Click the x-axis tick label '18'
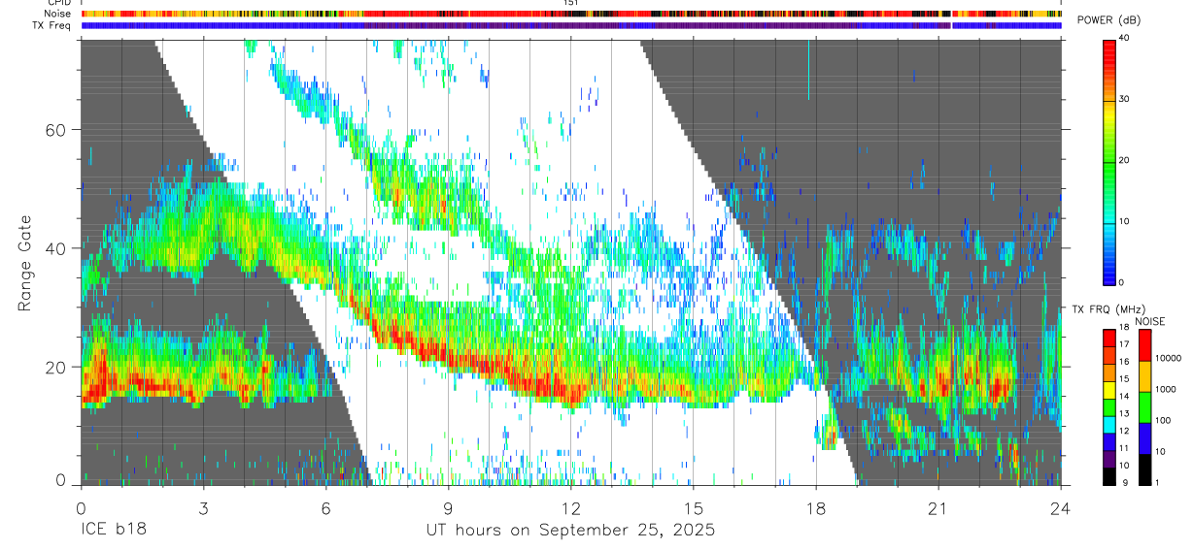This screenshot has height=550, width=1193. coord(815,507)
